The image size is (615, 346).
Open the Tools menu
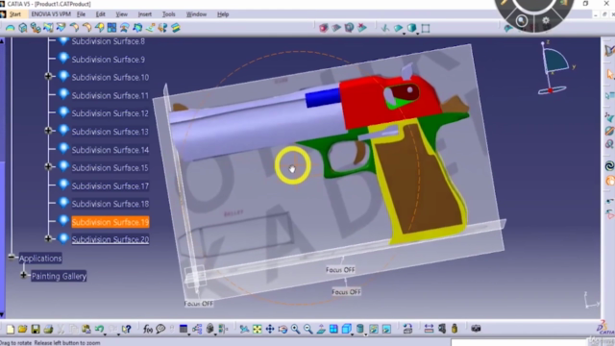point(169,14)
